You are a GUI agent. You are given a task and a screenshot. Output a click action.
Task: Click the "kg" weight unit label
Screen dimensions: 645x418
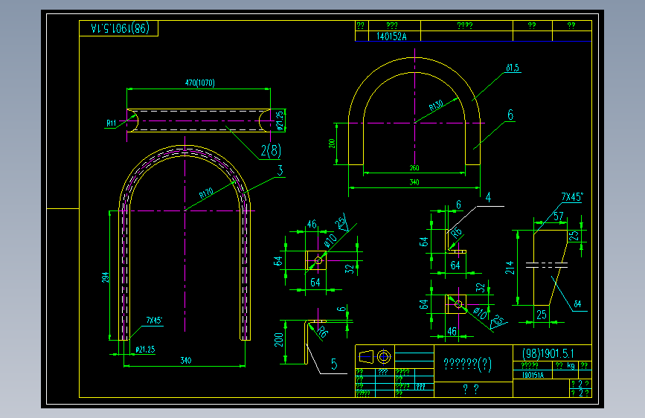[571, 365]
